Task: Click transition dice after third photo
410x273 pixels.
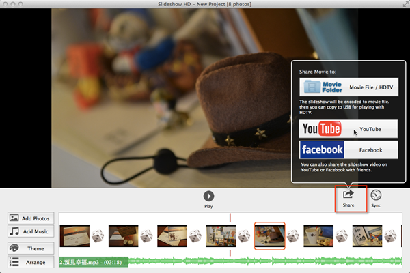Action: click(195, 235)
